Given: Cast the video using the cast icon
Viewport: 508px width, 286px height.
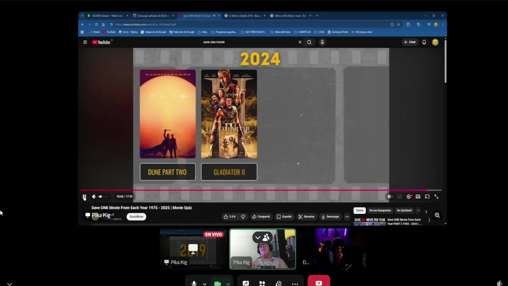Looking at the screenshot, I should [x=427, y=197].
